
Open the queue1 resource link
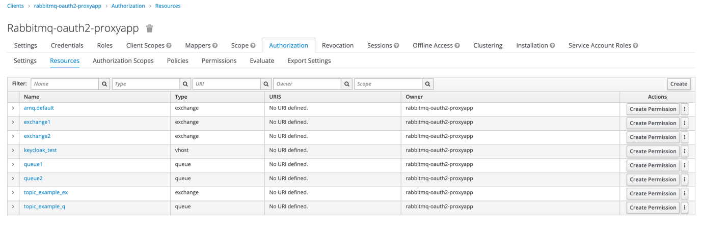(x=33, y=164)
